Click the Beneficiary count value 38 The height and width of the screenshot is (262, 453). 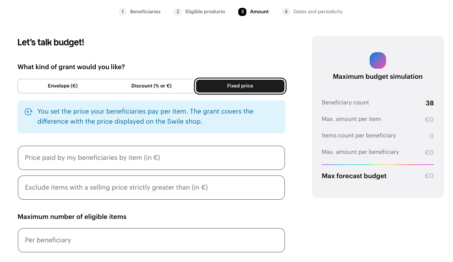click(x=429, y=103)
